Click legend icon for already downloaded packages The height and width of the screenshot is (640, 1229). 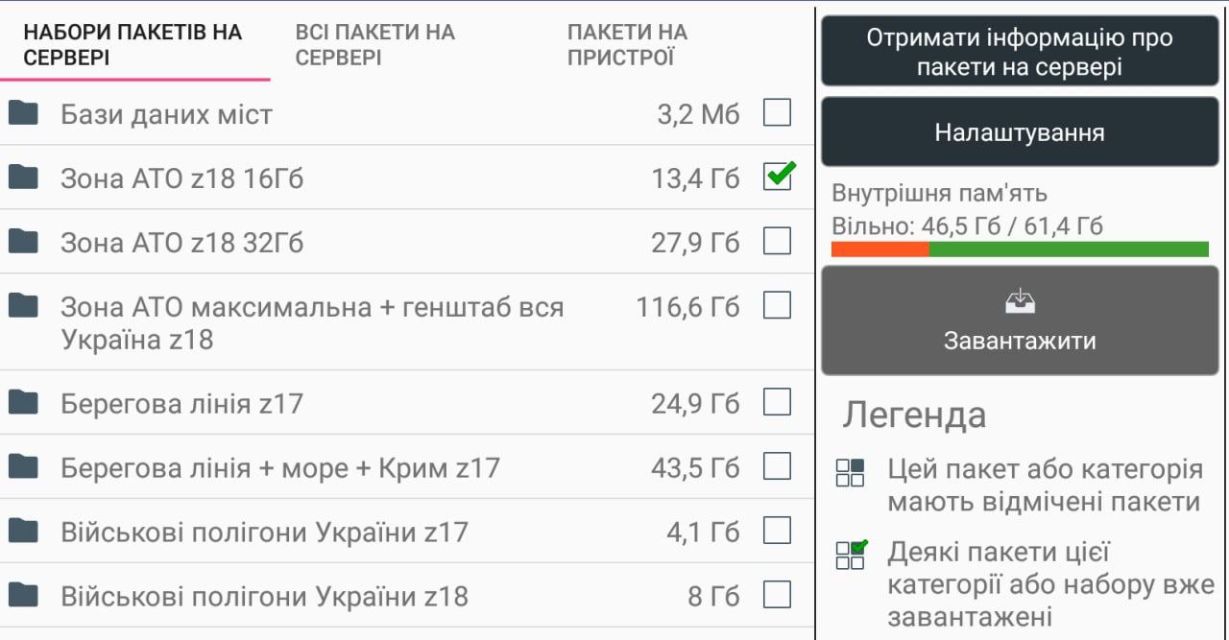(851, 555)
